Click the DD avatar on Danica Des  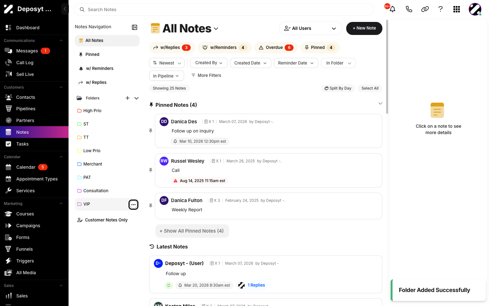(164, 122)
